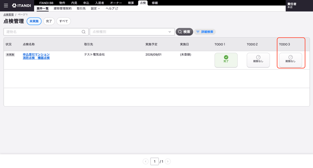Click the TODO 2 column header
Viewport: 313px width, 168px height.
(252, 44)
